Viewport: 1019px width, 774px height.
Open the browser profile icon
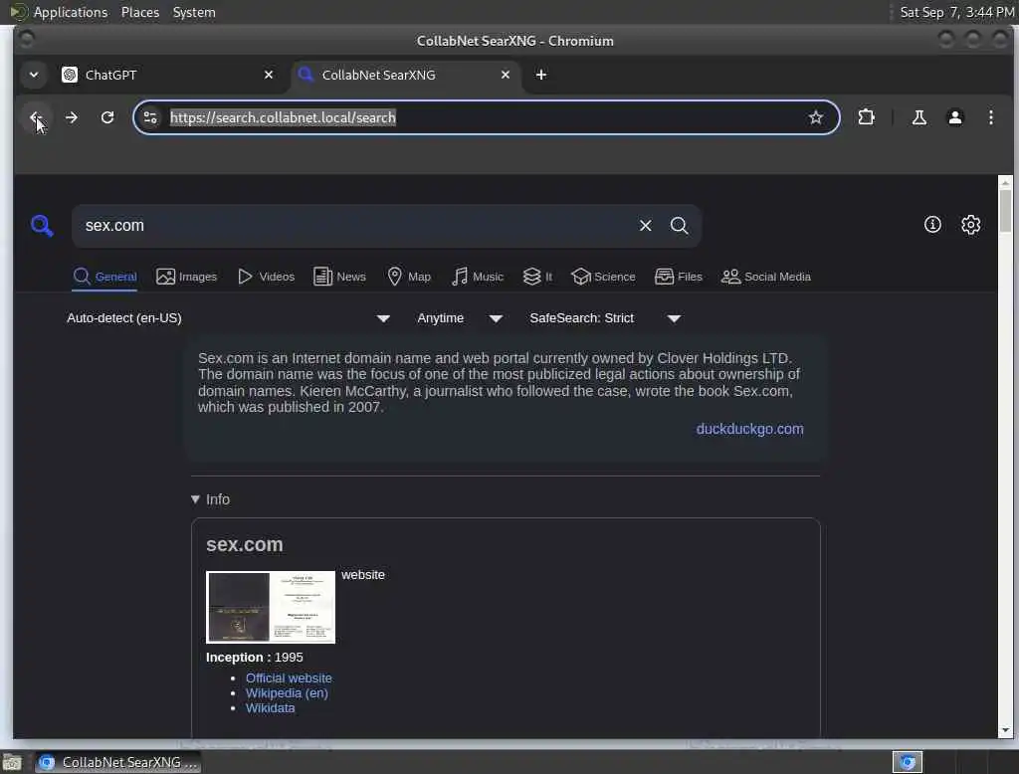[x=955, y=117]
